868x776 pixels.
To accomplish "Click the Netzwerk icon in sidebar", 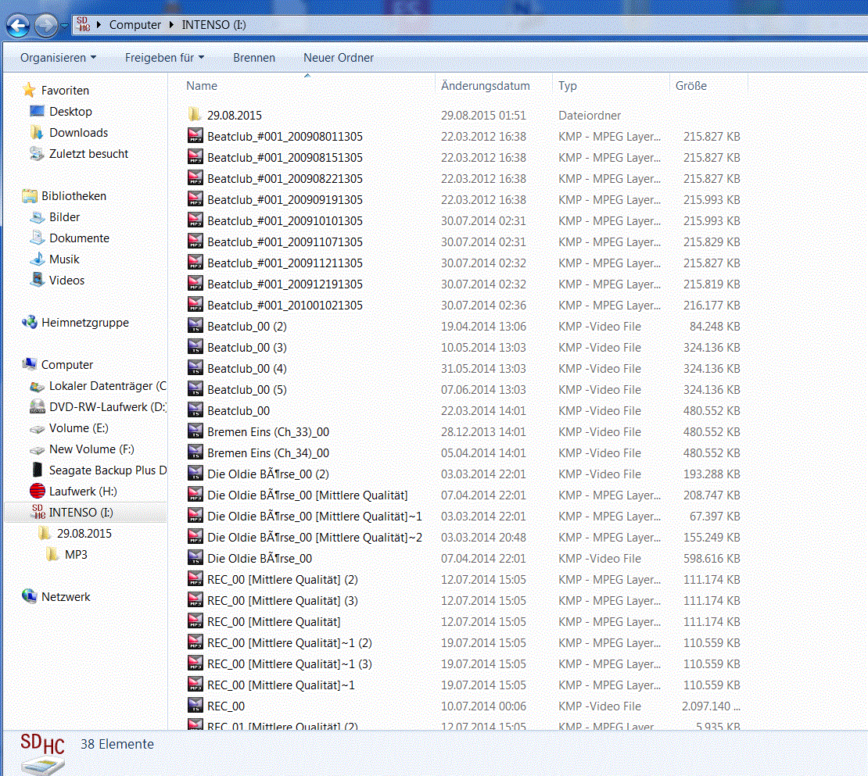I will tap(30, 596).
